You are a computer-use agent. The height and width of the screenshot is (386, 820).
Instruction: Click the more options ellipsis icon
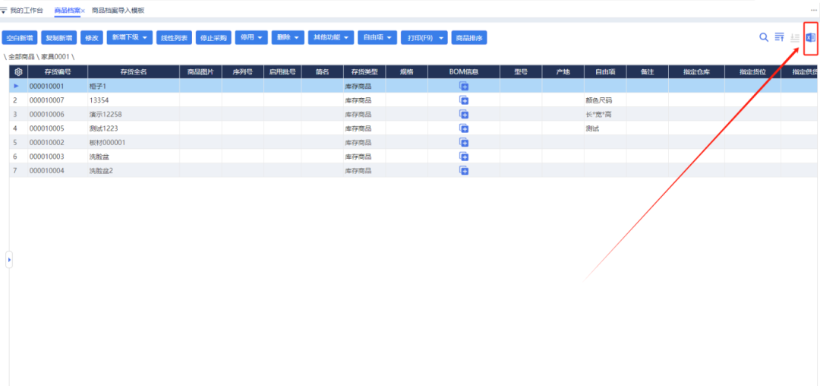(813, 10)
